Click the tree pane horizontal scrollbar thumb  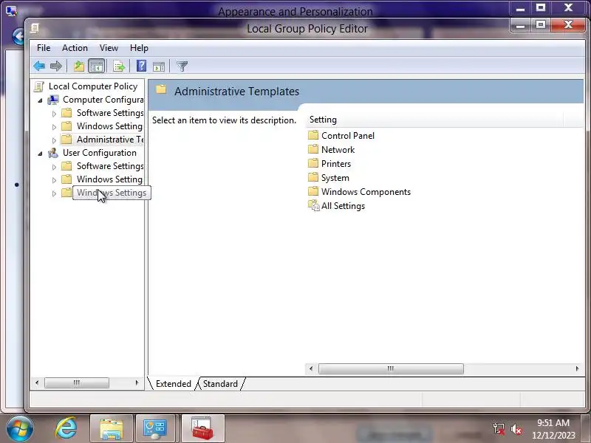coord(77,382)
